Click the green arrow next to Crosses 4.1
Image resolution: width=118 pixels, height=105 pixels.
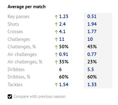point(56,32)
